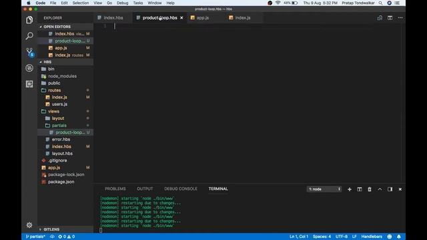
Task: Open error.hbs in views folder
Action: tap(65, 139)
